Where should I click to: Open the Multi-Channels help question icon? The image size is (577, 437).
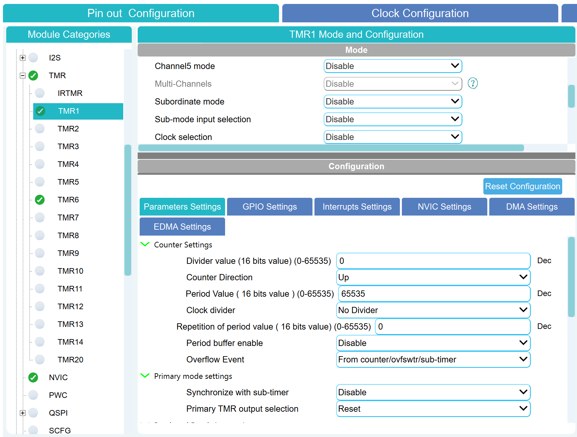point(473,83)
